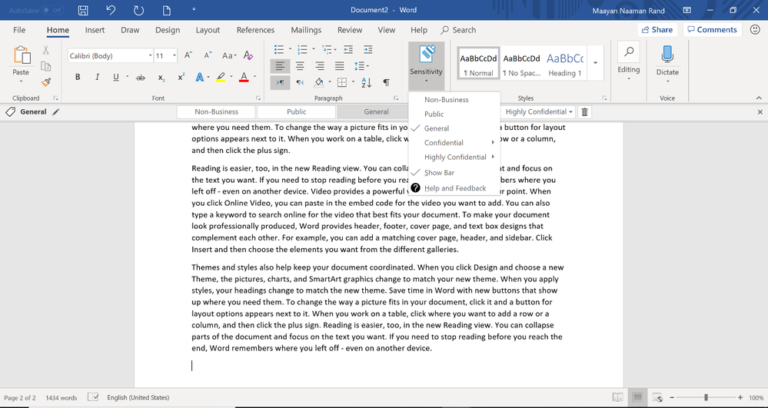Apply strikethrough formatting
Screen dimensions: 768x408
[x=141, y=78]
